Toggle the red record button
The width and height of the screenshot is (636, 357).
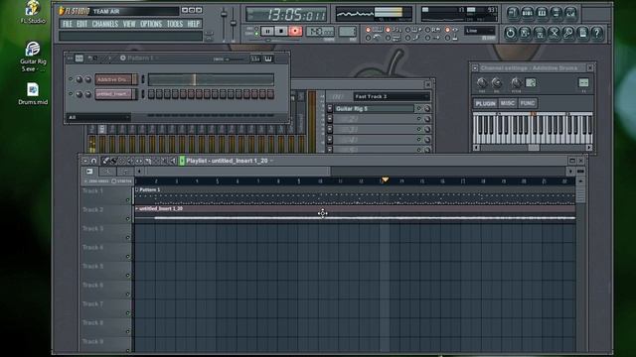[295, 31]
